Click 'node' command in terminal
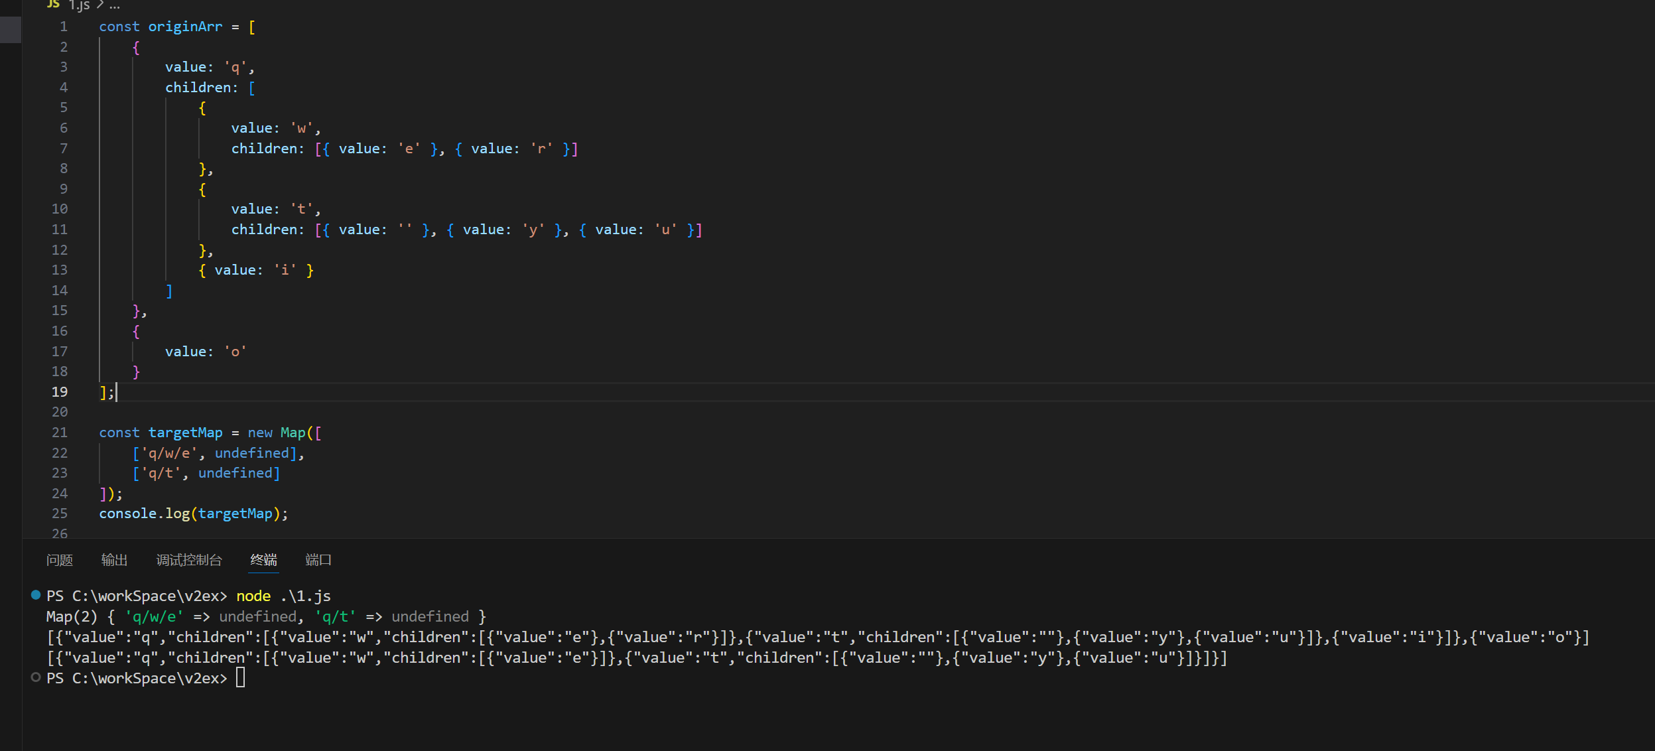Screen dimensions: 1655x751 click(x=253, y=596)
